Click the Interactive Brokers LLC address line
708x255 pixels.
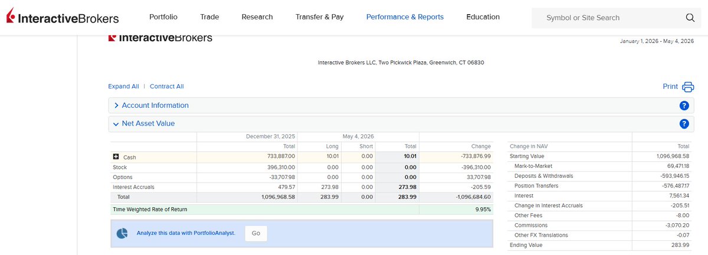point(401,62)
